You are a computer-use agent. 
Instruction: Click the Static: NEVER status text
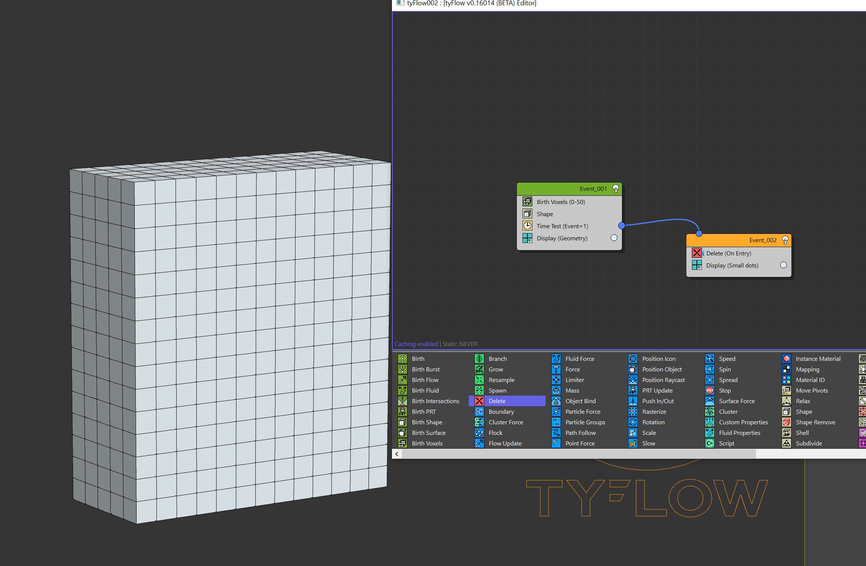(460, 344)
